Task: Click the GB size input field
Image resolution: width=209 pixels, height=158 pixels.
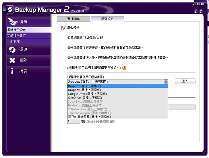Action: [x=73, y=122]
